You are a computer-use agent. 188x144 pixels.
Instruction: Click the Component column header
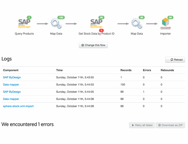[11, 70]
